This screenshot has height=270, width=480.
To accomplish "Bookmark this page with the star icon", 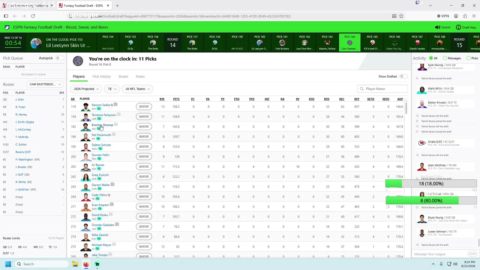I will [401, 16].
